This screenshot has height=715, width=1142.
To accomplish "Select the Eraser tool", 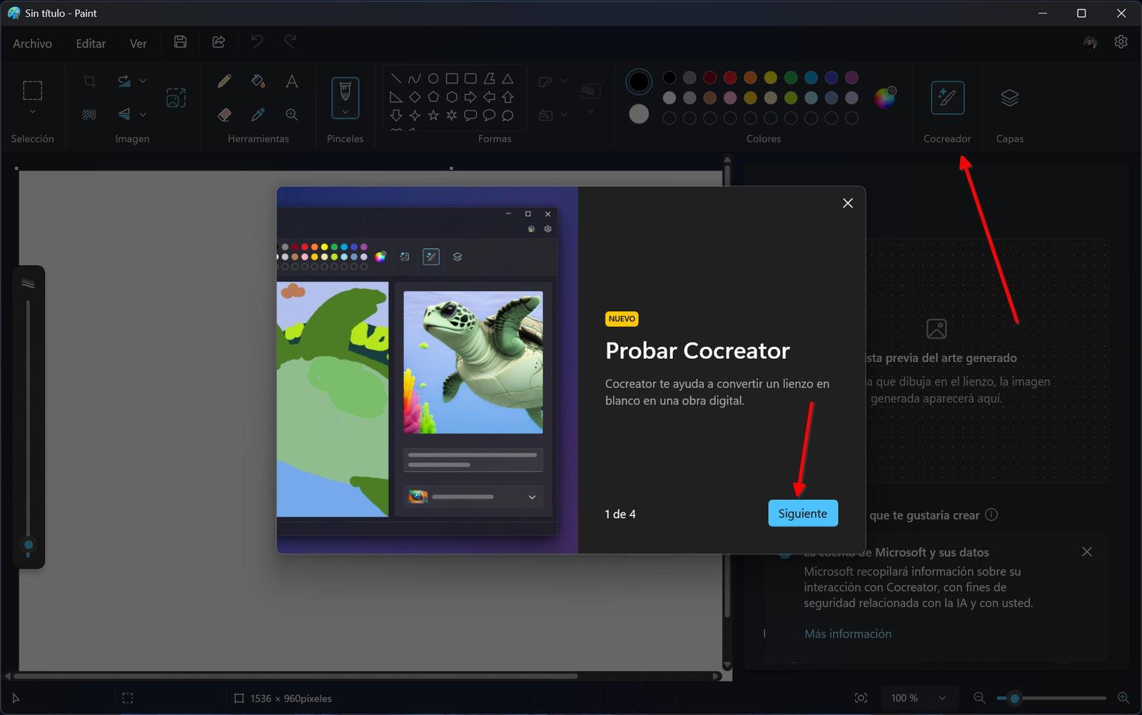I will [223, 114].
